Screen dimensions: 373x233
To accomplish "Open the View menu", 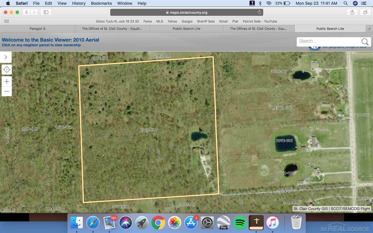I will (62, 3).
